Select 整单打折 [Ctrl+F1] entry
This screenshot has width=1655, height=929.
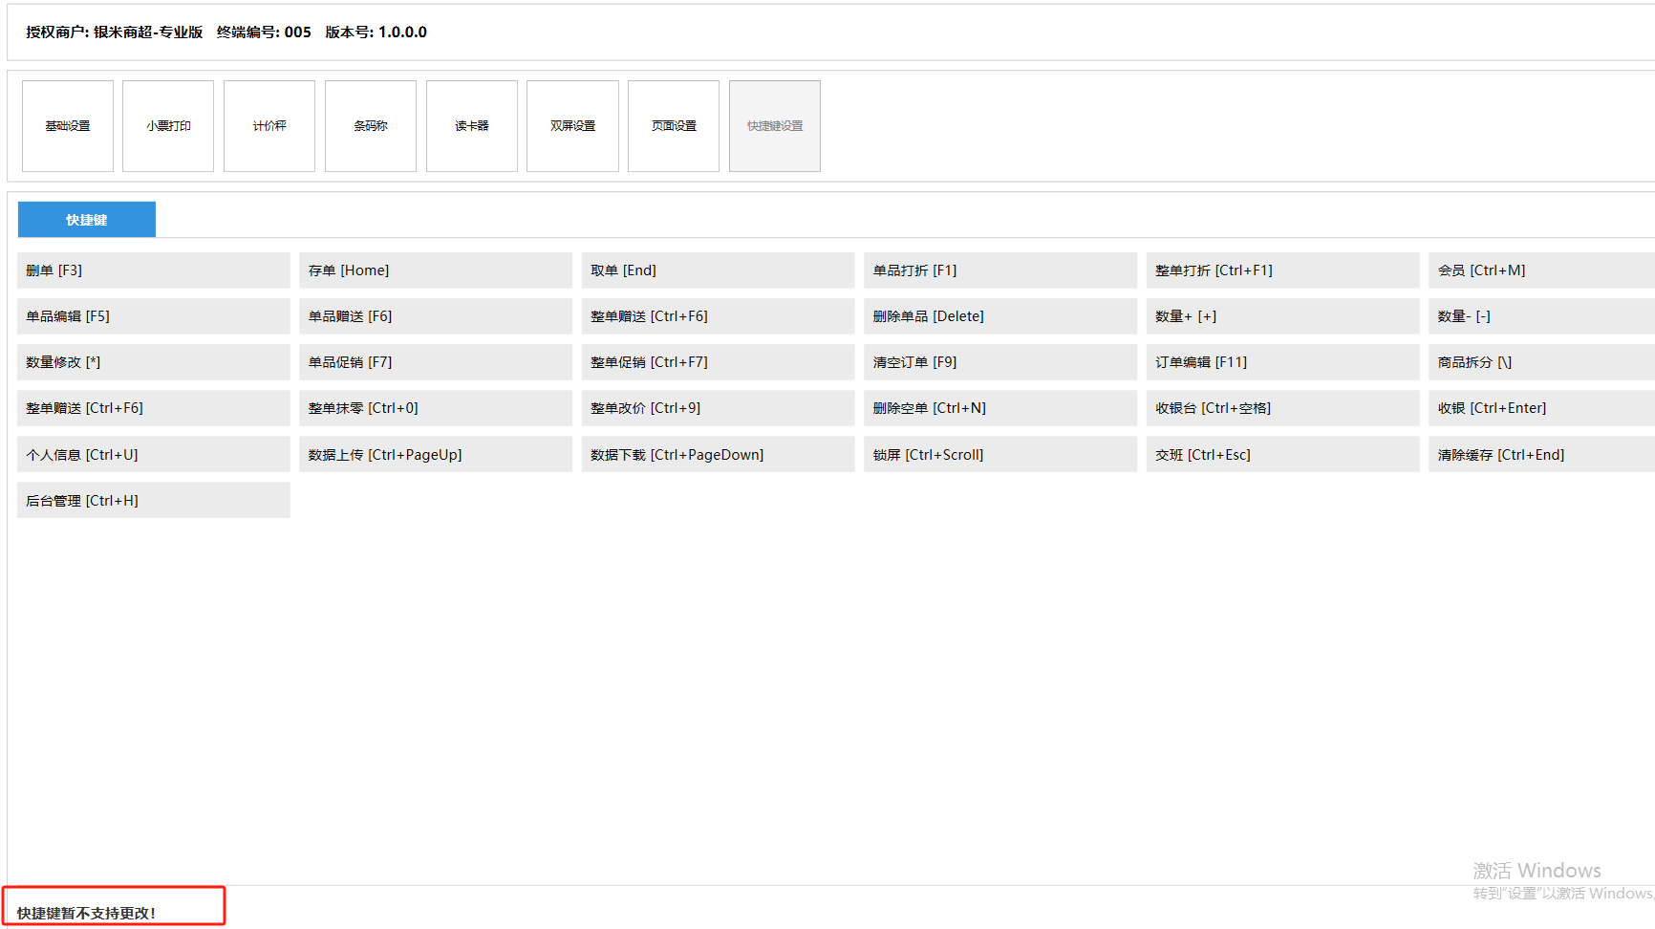pos(1282,270)
